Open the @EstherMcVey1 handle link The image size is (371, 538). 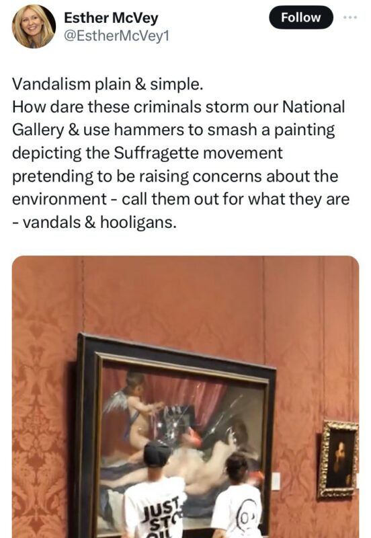point(116,36)
